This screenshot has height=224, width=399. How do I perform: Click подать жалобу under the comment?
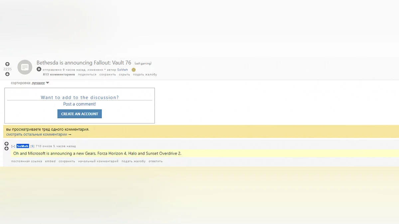pyautogui.click(x=133, y=161)
